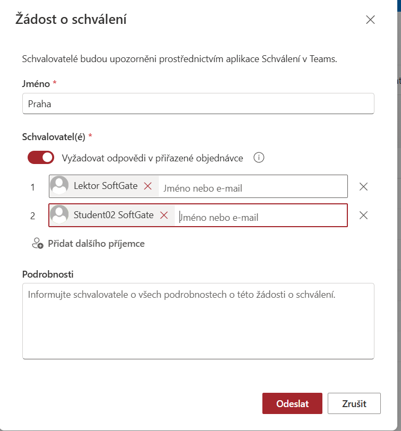Toggle the Vyžadovat odpovědi v přiřazené objednávce switch

41,158
